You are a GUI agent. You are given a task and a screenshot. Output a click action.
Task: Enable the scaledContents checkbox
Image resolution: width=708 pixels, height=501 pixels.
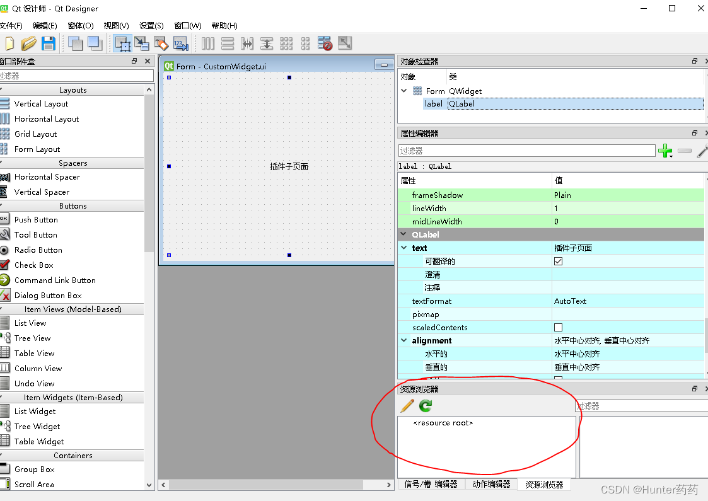[x=558, y=327]
